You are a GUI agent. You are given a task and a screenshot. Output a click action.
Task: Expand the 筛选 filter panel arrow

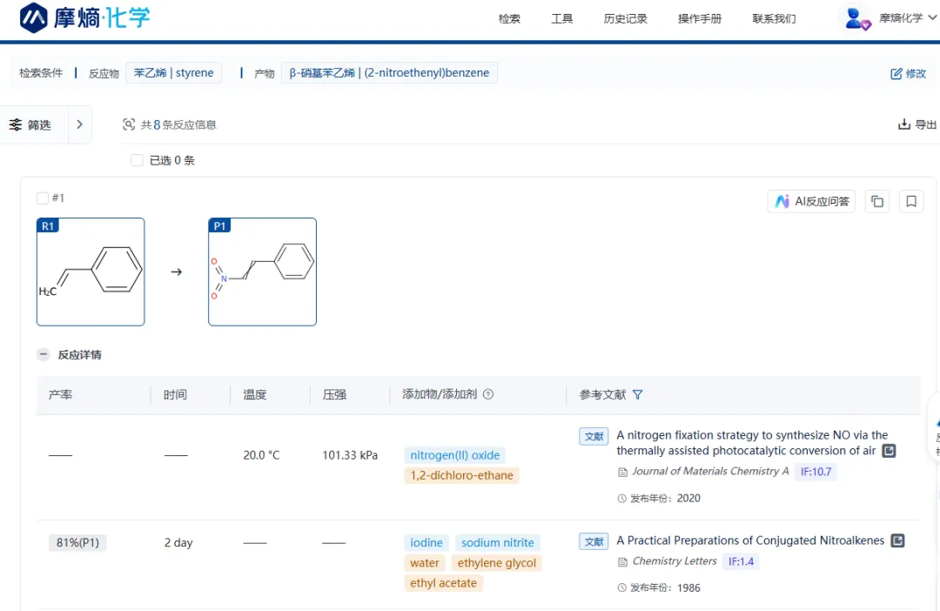[79, 124]
